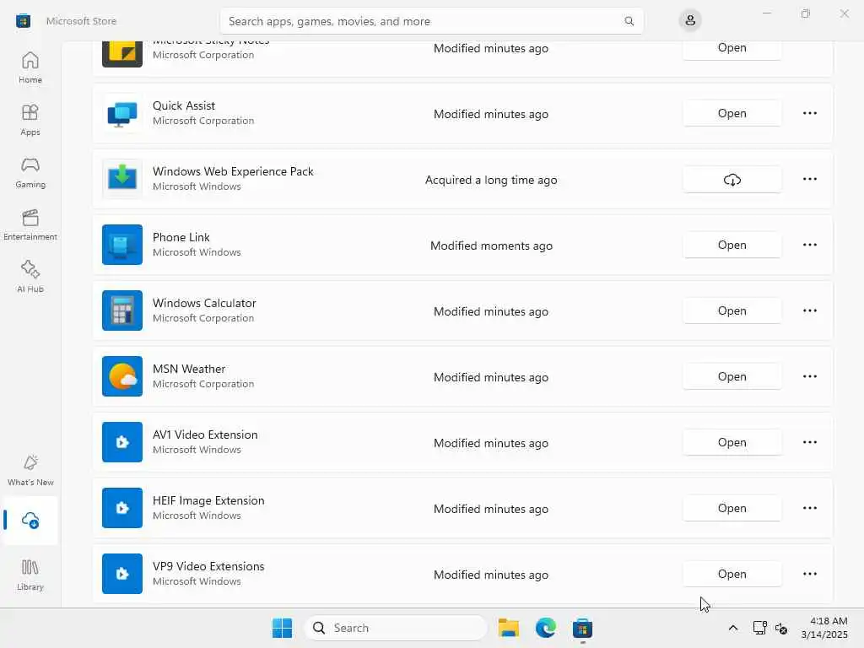The width and height of the screenshot is (864, 648).
Task: Launch Microsoft Edge from the taskbar
Action: (x=546, y=628)
